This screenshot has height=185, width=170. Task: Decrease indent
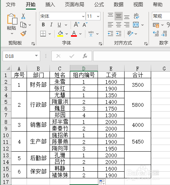click(110, 34)
